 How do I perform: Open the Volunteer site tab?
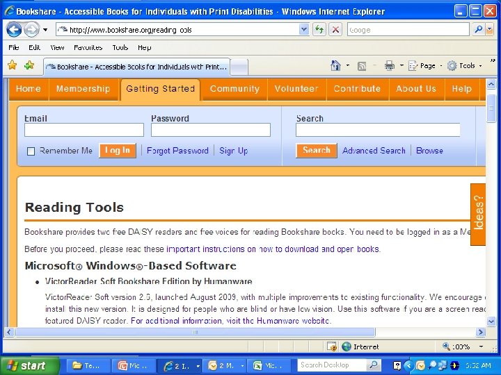[x=296, y=89]
